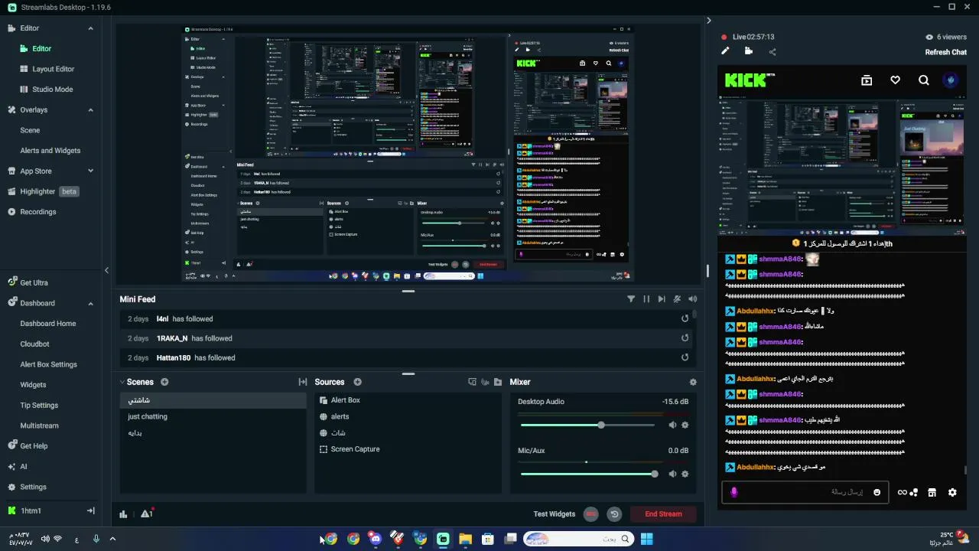Collapse the chat panel arrow

click(x=708, y=21)
